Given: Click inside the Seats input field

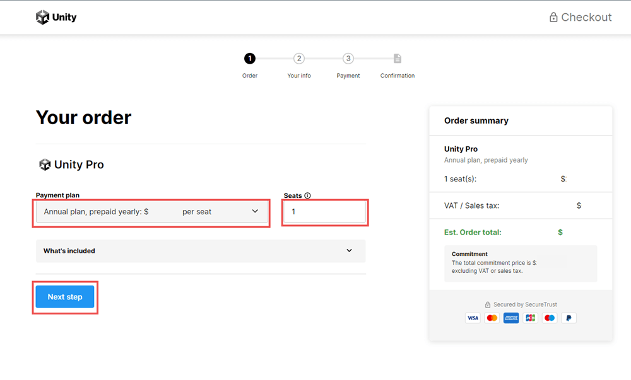Looking at the screenshot, I should pos(324,212).
